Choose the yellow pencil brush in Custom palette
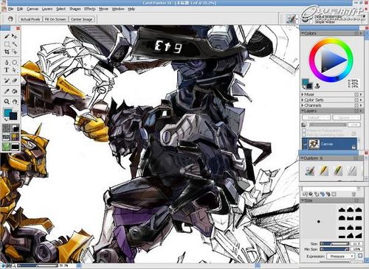The width and height of the screenshot is (369, 269). pyautogui.click(x=324, y=170)
